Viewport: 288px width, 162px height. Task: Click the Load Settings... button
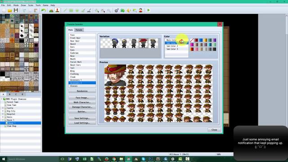point(82,123)
